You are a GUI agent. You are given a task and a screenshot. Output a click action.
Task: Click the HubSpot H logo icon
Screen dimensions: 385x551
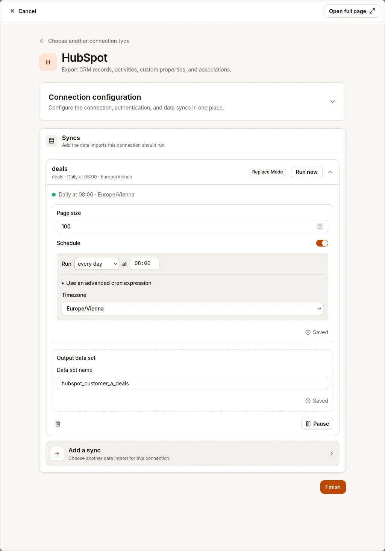48,62
